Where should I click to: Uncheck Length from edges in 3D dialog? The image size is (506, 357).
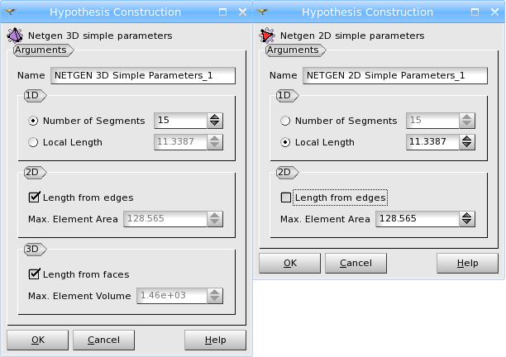click(x=34, y=198)
